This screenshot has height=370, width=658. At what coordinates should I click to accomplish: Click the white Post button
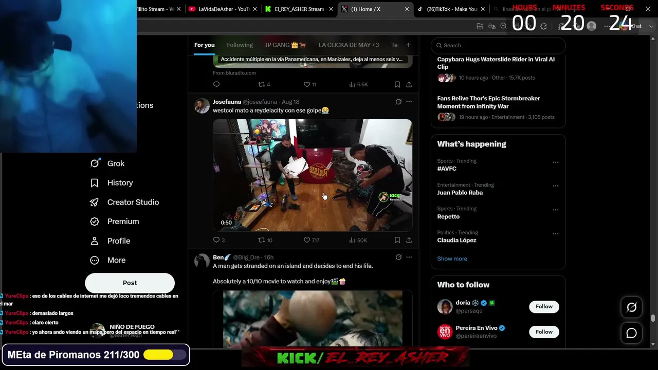pos(130,283)
